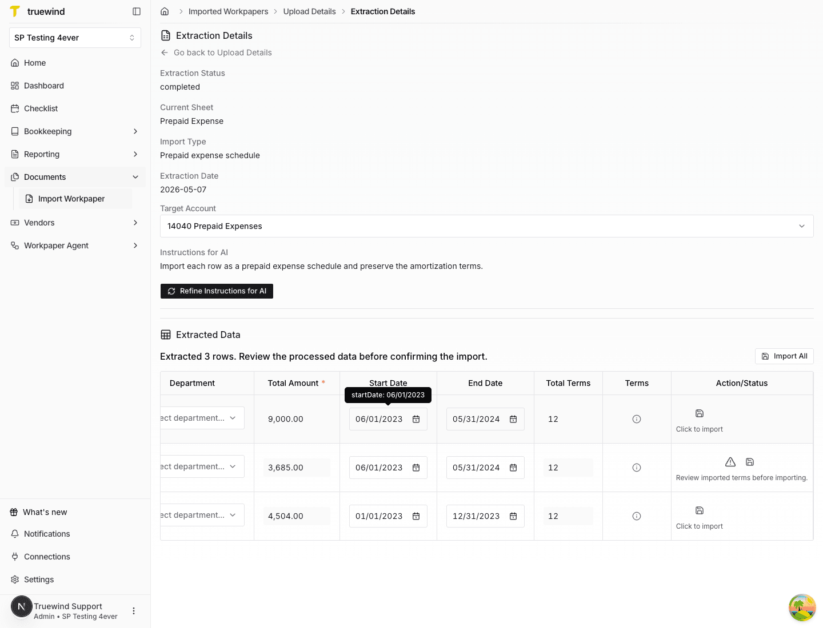Image resolution: width=823 pixels, height=628 pixels.
Task: Click save icon to import 9,000.00 row
Action: 700,413
